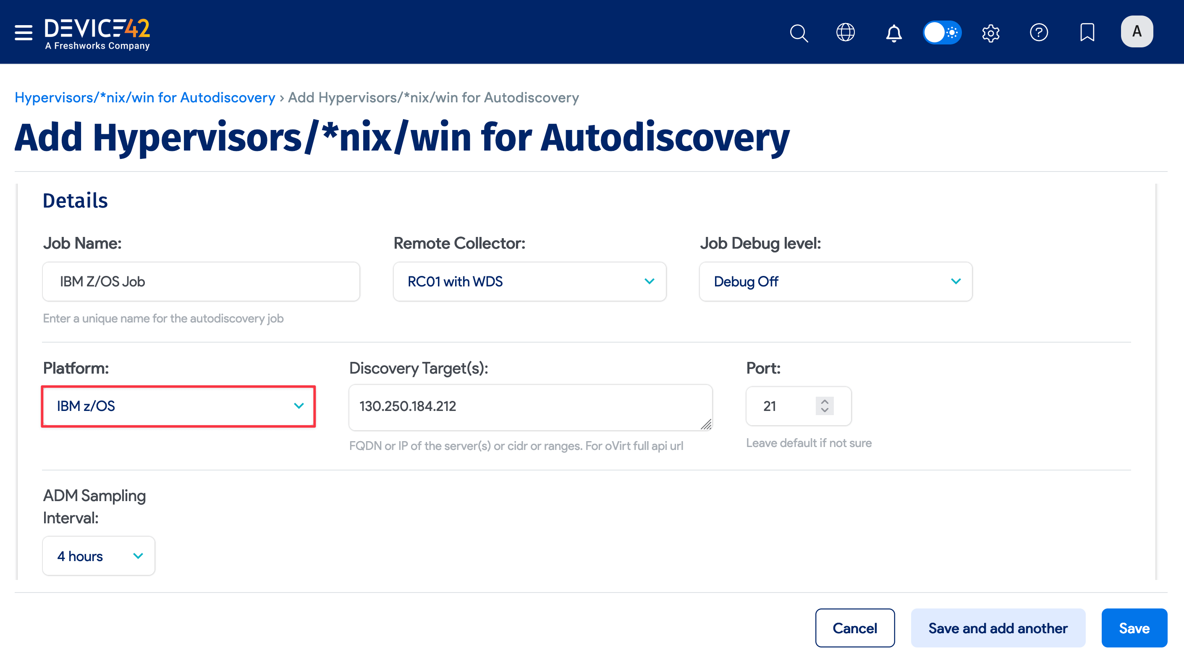Screen dimensions: 1184x655
Task: Click the bookmarks icon
Action: [x=1087, y=33]
